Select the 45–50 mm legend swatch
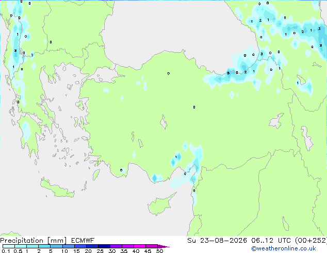The image size is (327, 253). point(152,246)
